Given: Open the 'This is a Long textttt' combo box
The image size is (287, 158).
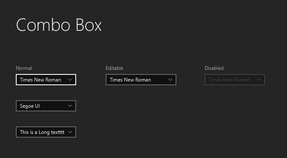Looking at the screenshot, I should (46, 132).
